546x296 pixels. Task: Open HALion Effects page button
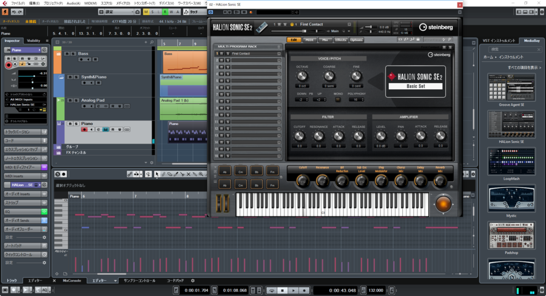click(340, 39)
